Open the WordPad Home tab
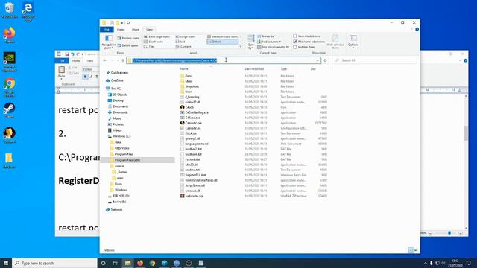The image size is (477, 268). tap(76, 61)
